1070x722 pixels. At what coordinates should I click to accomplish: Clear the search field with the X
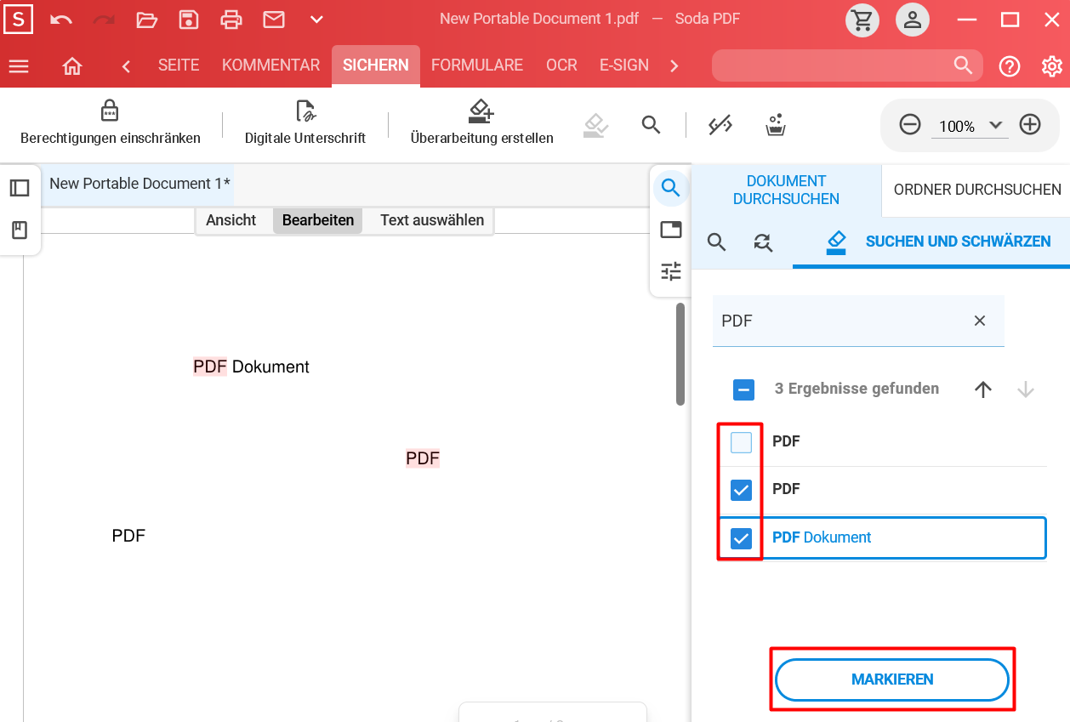coord(980,321)
